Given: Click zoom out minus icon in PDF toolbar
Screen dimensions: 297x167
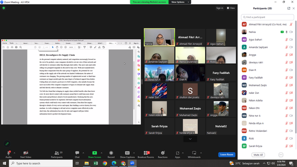Looking at the screenshot, I should (x=61, y=47).
